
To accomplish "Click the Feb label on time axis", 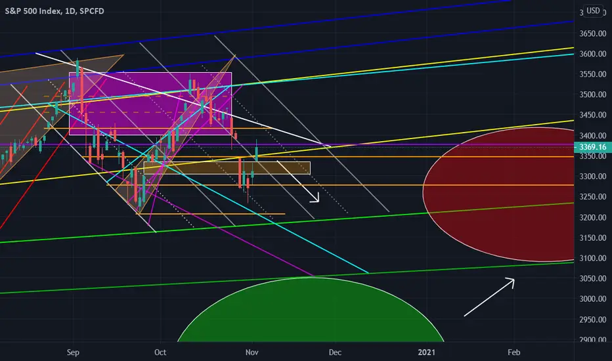I will click(514, 352).
